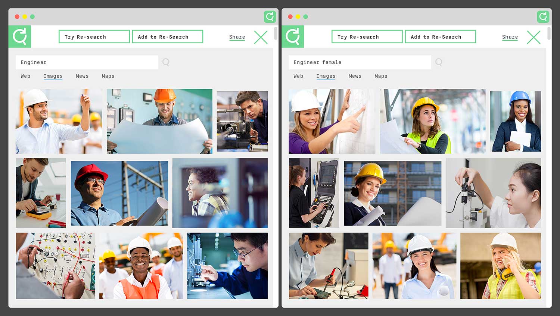Click search magnifier beside 'Engineer' field
Viewport: 560px width, 316px height.
(x=166, y=62)
